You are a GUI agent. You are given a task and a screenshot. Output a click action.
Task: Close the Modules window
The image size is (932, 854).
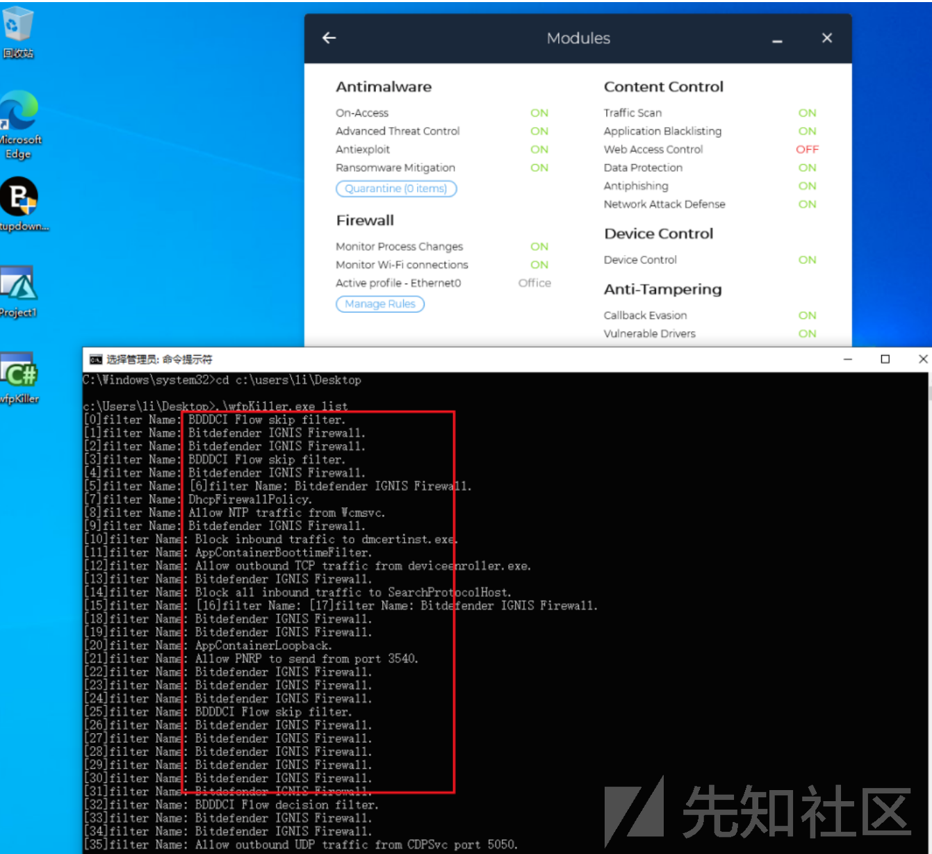[x=827, y=38]
